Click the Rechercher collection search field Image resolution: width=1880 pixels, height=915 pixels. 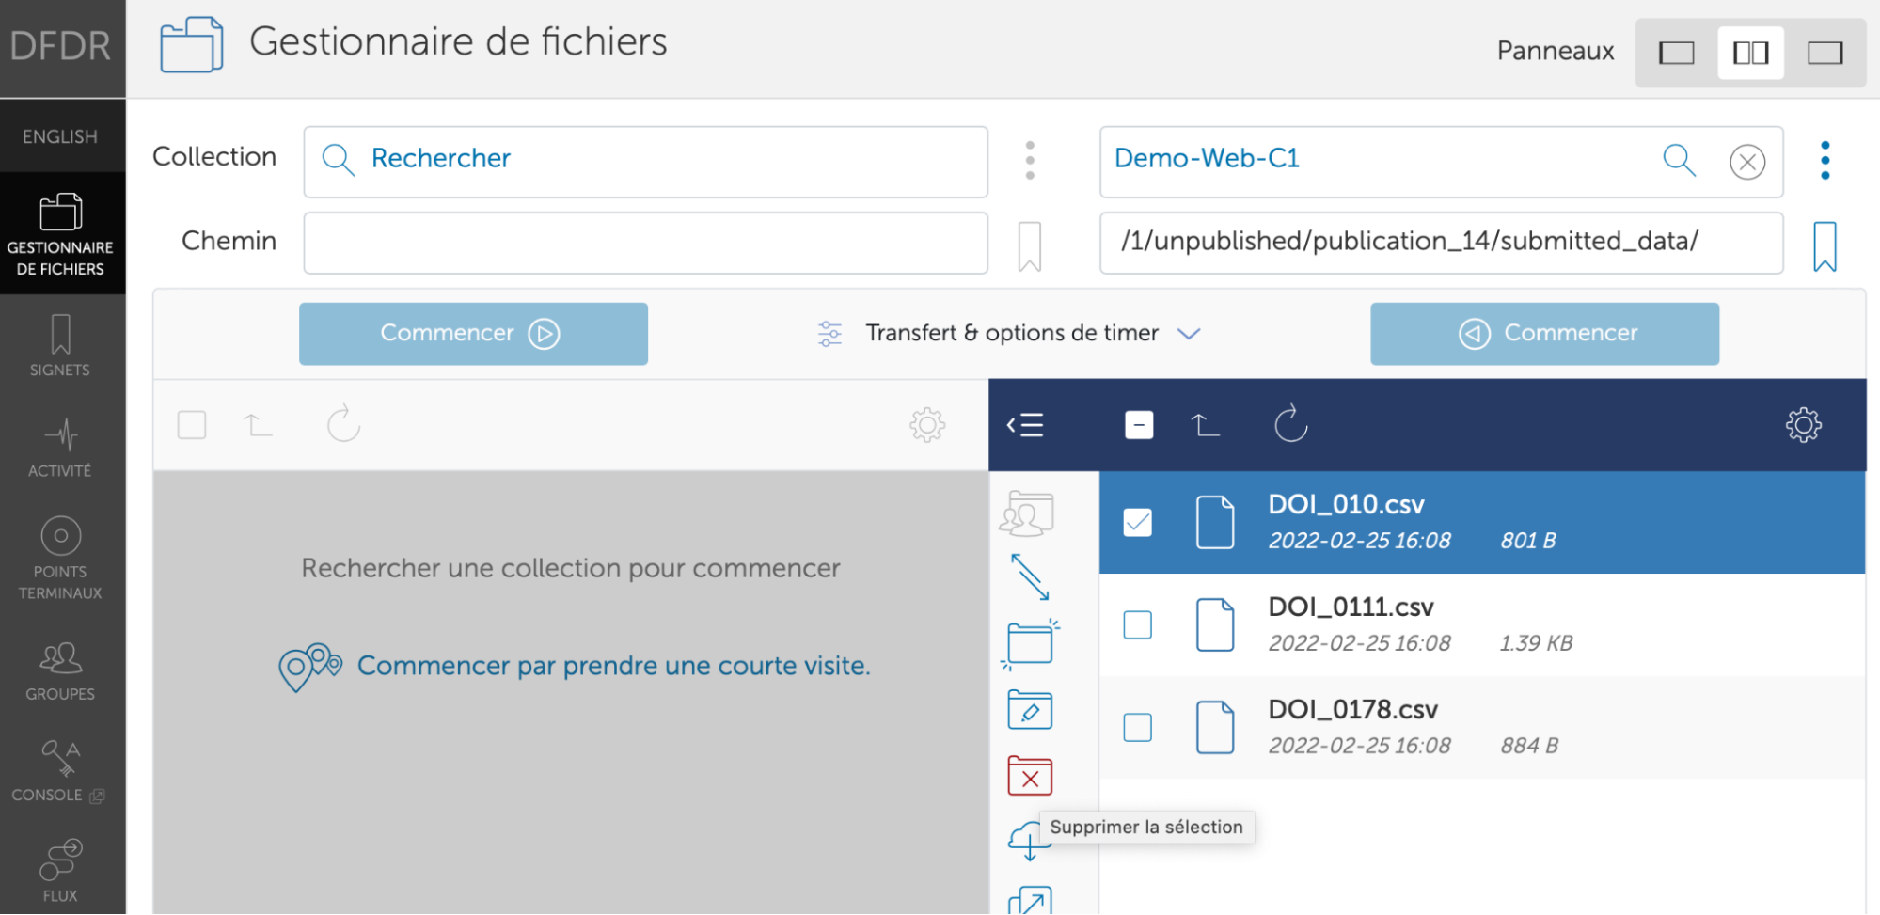(645, 162)
